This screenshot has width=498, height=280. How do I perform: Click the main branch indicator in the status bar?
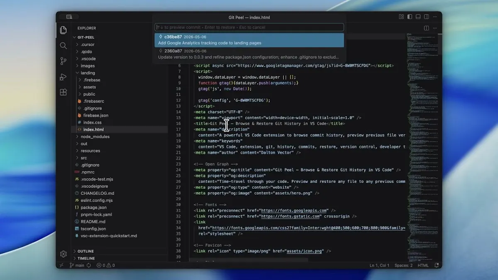click(77, 265)
